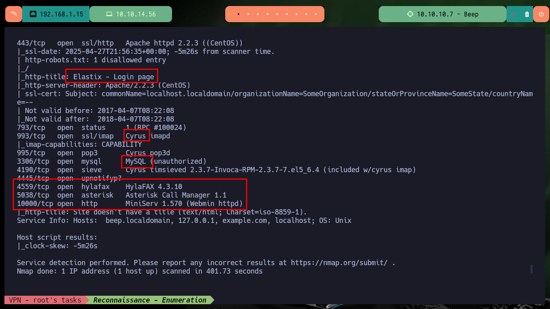Toggle the muted volume icon

coord(513,14)
